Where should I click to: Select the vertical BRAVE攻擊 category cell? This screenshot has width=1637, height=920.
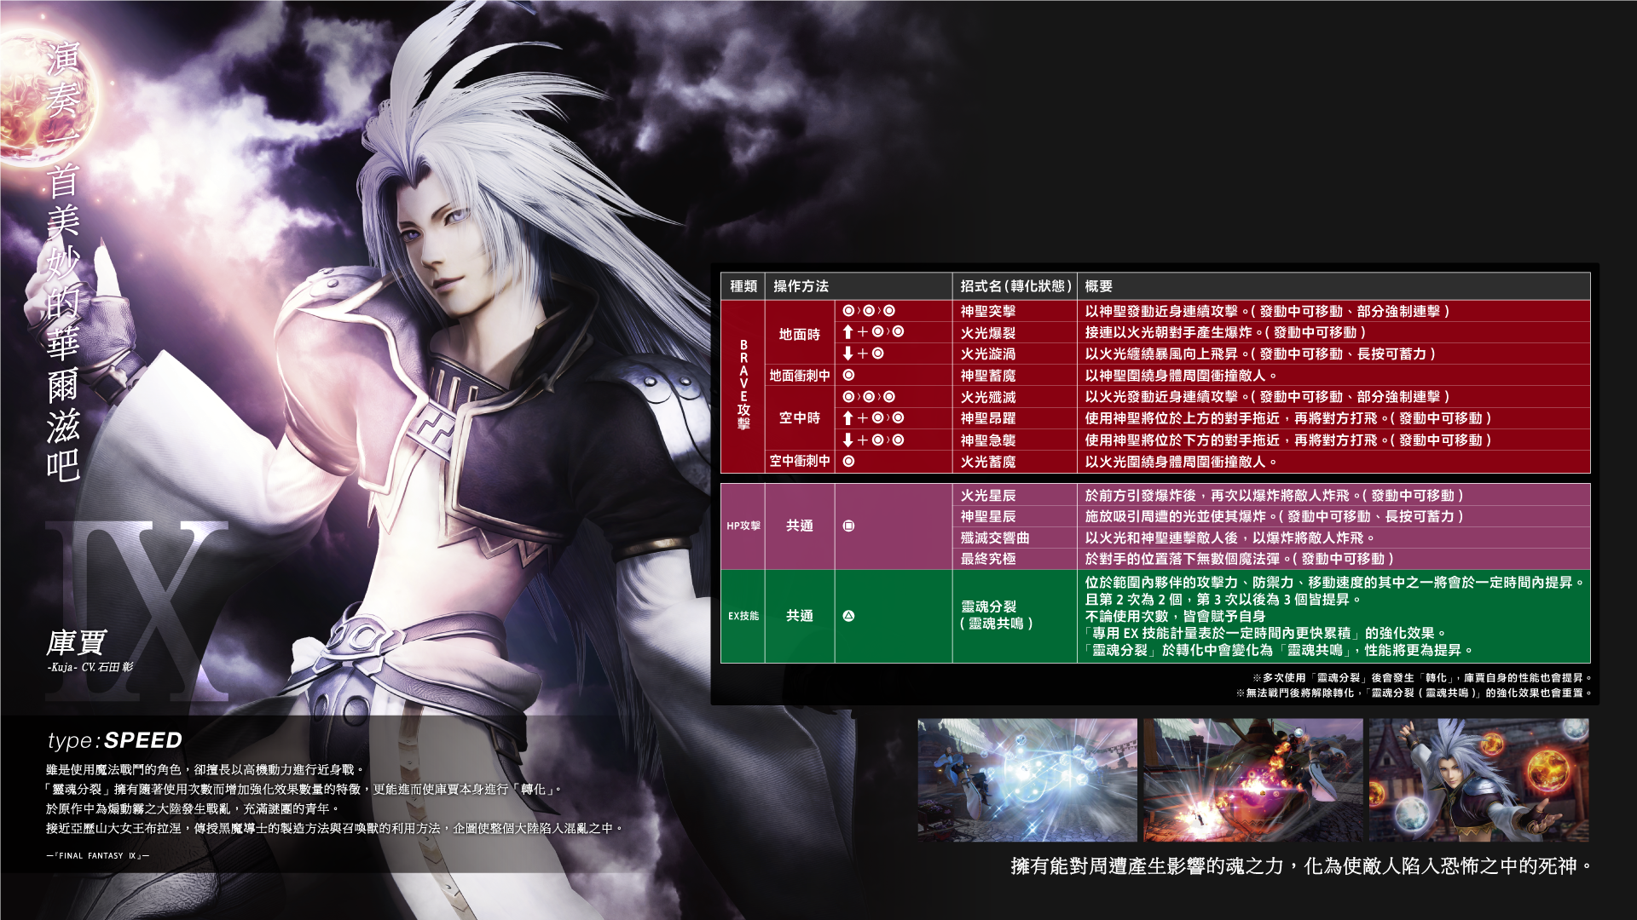(743, 386)
